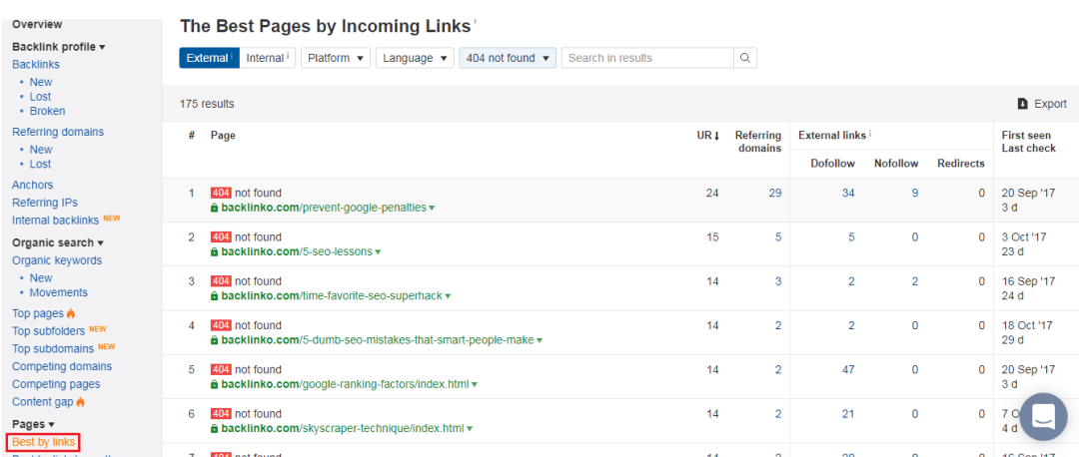The width and height of the screenshot is (1079, 457).
Task: Sort by Redirects column header
Action: 961,164
